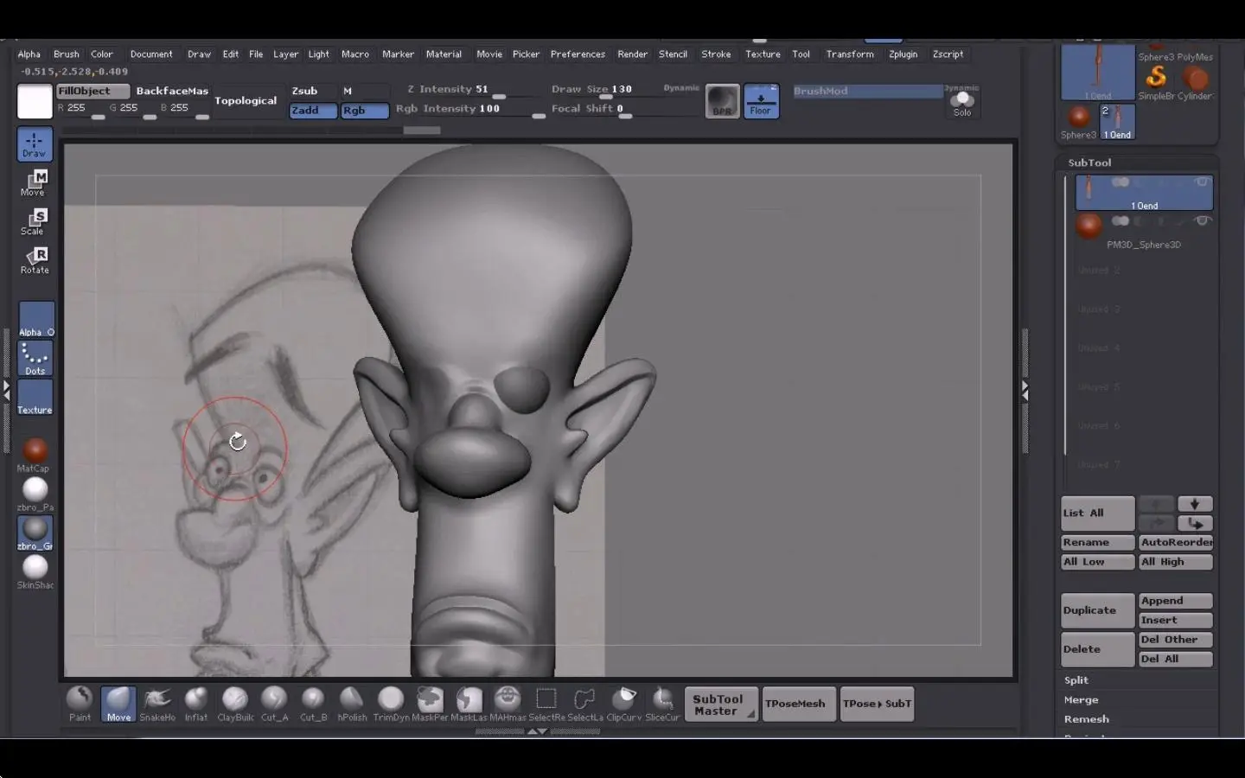Click the Duplicate subtool button

point(1097,610)
